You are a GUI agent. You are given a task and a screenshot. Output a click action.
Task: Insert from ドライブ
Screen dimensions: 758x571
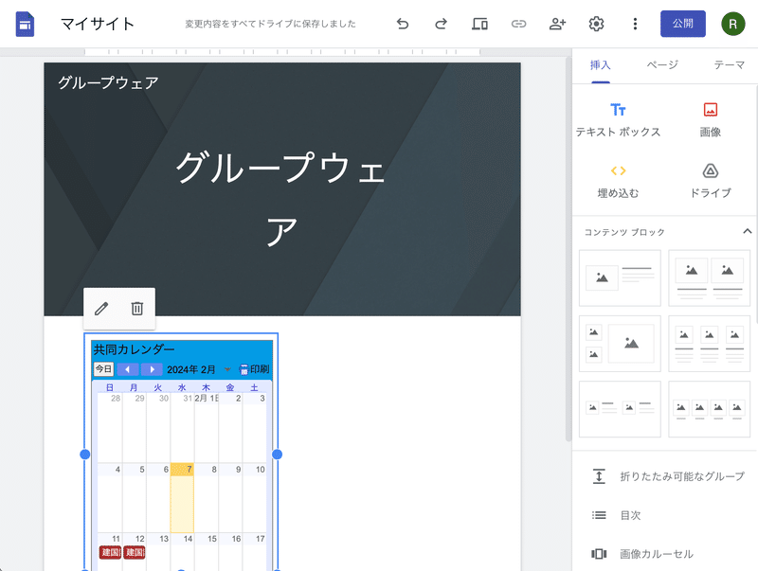(x=710, y=182)
